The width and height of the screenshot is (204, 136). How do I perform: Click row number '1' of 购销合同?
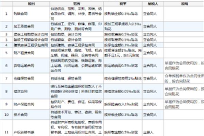[6, 14]
